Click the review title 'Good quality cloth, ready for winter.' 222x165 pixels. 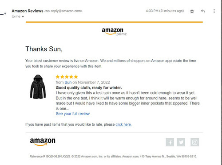click(89, 88)
